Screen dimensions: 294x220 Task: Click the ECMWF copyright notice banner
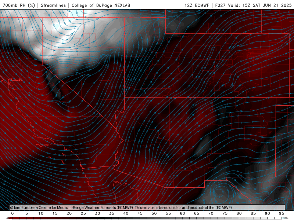147,207
